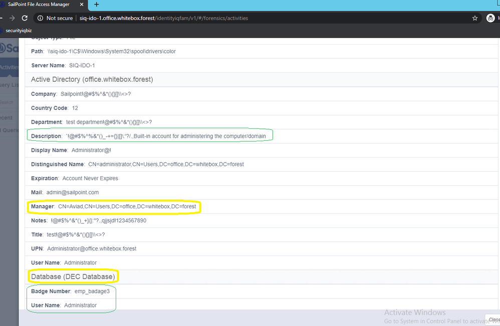Click the UPN Administrator@office.whitebox.forest value
Viewport: 500px width, 326px height.
click(x=92, y=248)
